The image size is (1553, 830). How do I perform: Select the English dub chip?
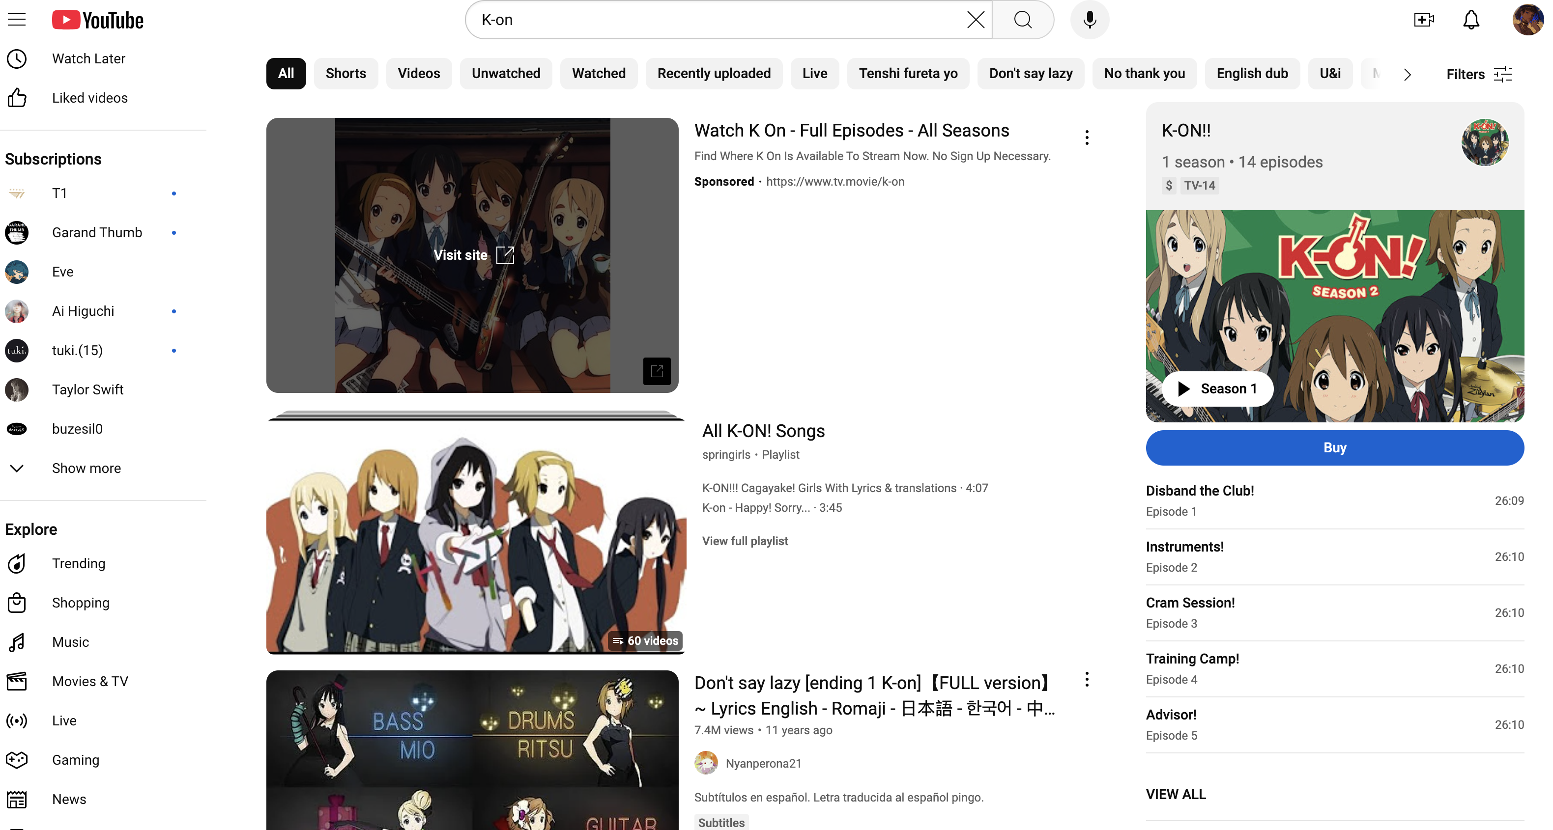pyautogui.click(x=1252, y=74)
